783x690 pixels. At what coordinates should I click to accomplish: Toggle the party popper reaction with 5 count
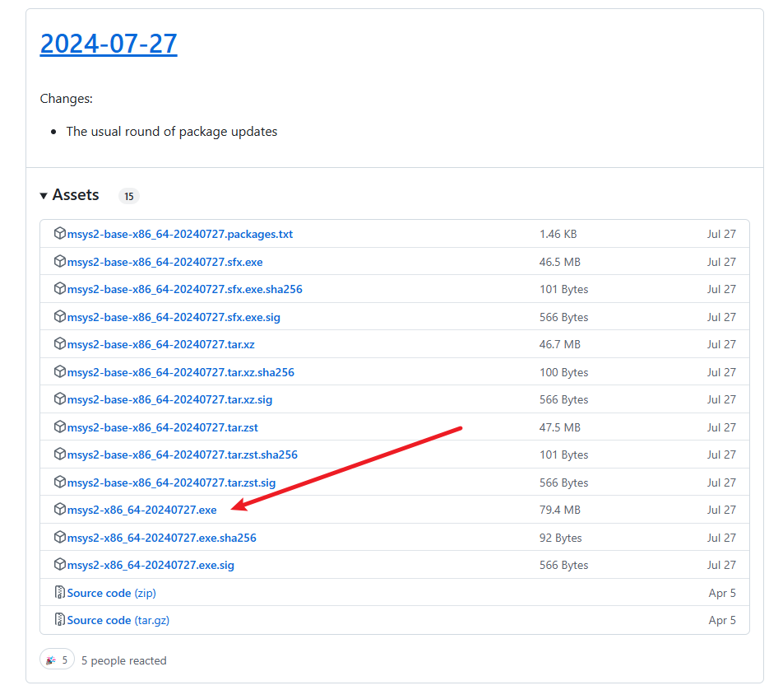[x=57, y=660]
